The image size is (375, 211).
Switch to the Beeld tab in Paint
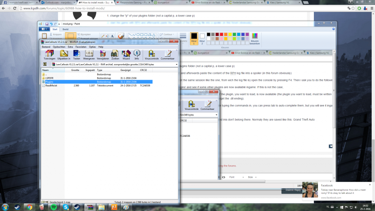(65, 29)
